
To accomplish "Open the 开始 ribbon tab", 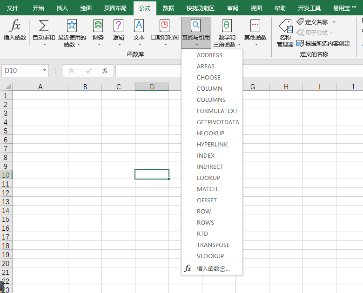I will tap(39, 8).
